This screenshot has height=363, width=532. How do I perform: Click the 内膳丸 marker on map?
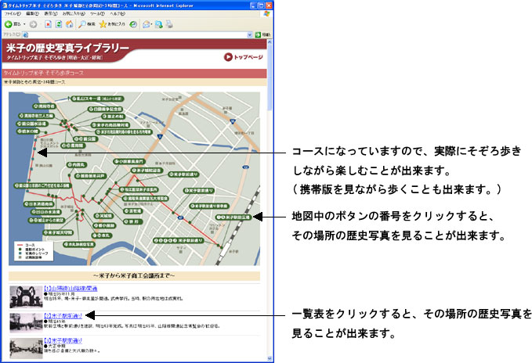tap(75, 165)
